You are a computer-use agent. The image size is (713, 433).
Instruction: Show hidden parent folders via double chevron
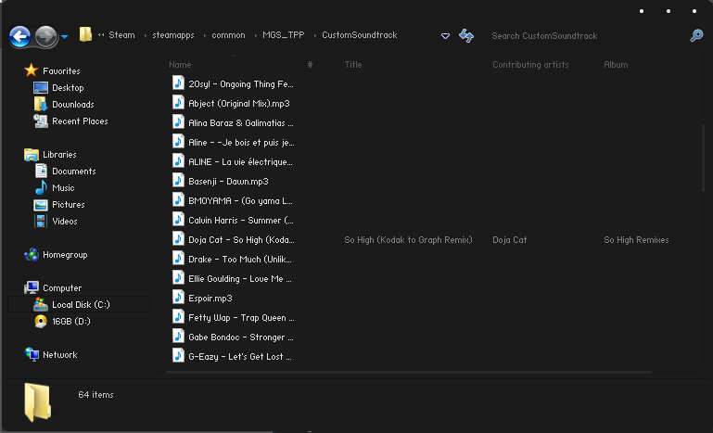101,35
